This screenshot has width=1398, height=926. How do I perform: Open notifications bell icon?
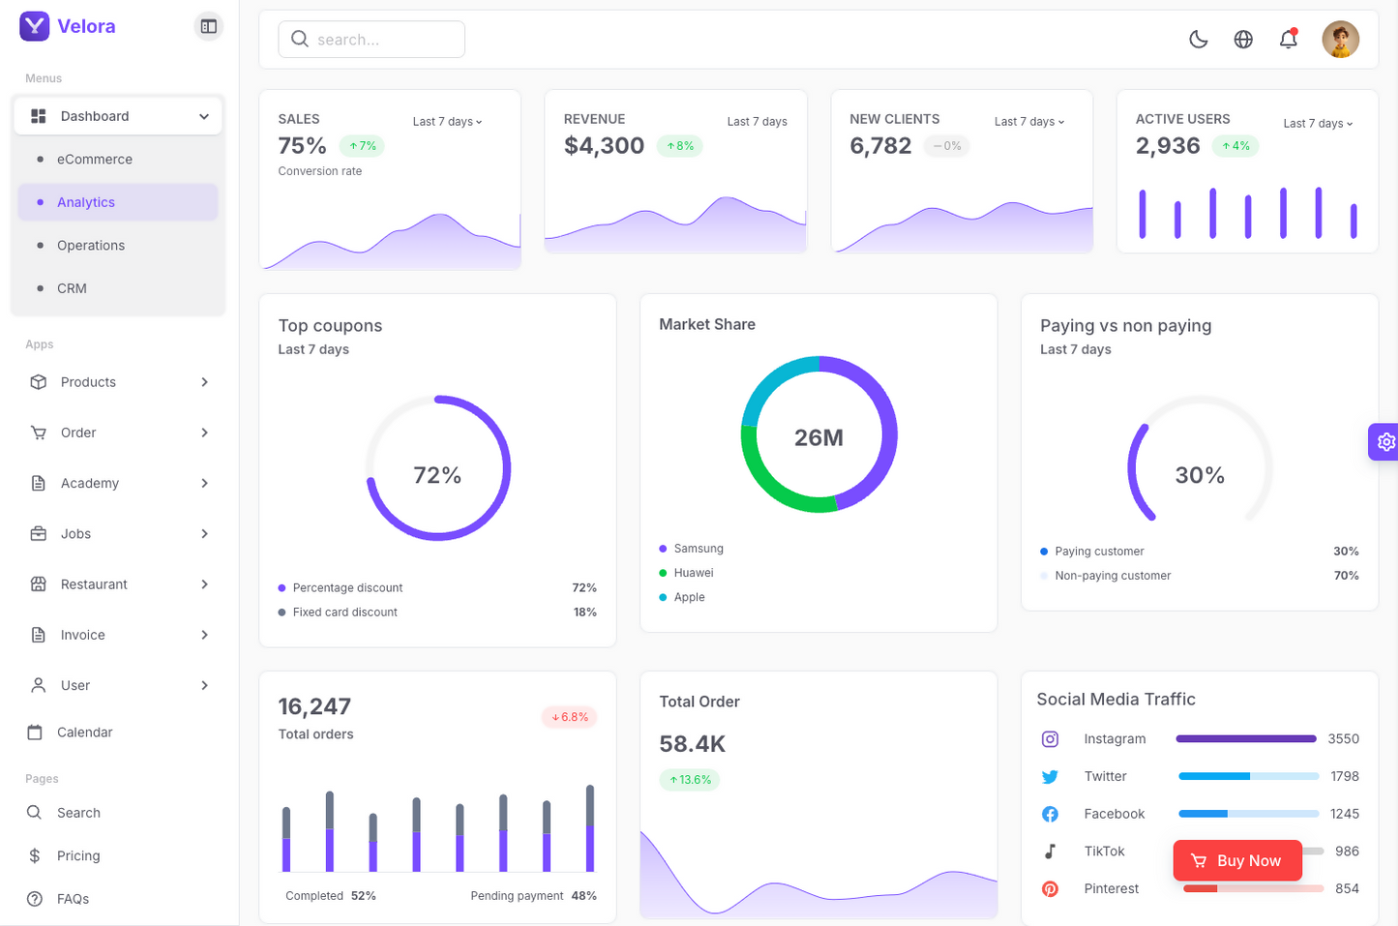pos(1288,40)
